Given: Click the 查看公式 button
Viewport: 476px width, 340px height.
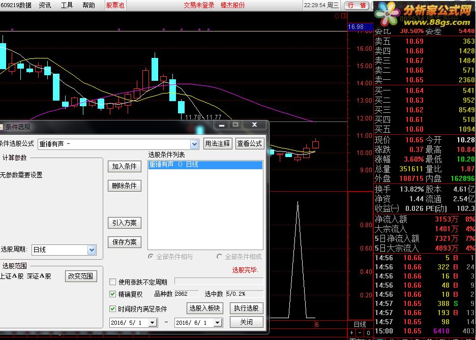Looking at the screenshot, I should (250, 143).
